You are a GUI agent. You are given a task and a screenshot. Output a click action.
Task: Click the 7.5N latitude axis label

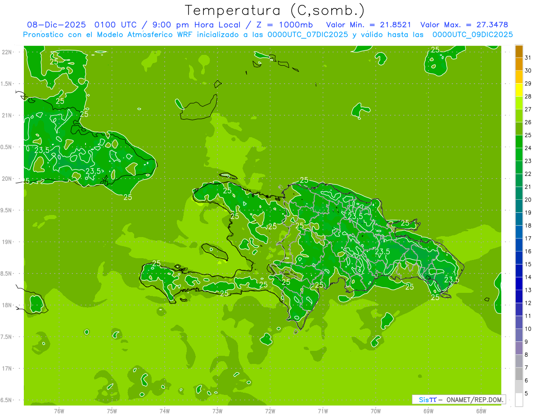pos(6,337)
